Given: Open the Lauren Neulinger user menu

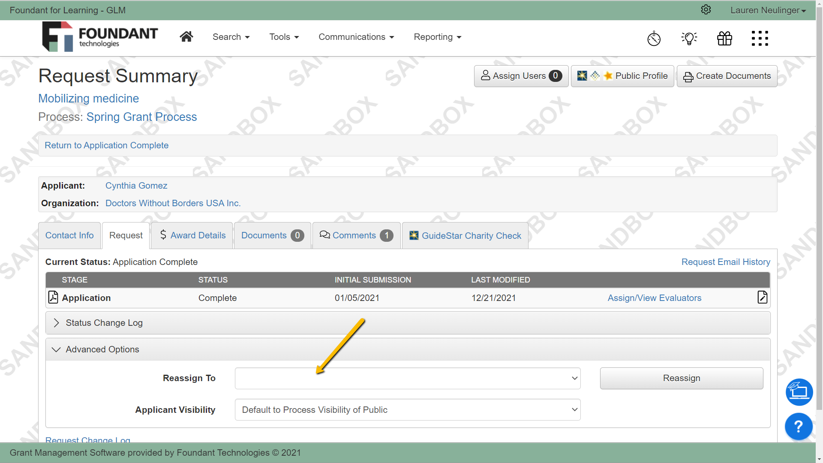Looking at the screenshot, I should pos(768,10).
